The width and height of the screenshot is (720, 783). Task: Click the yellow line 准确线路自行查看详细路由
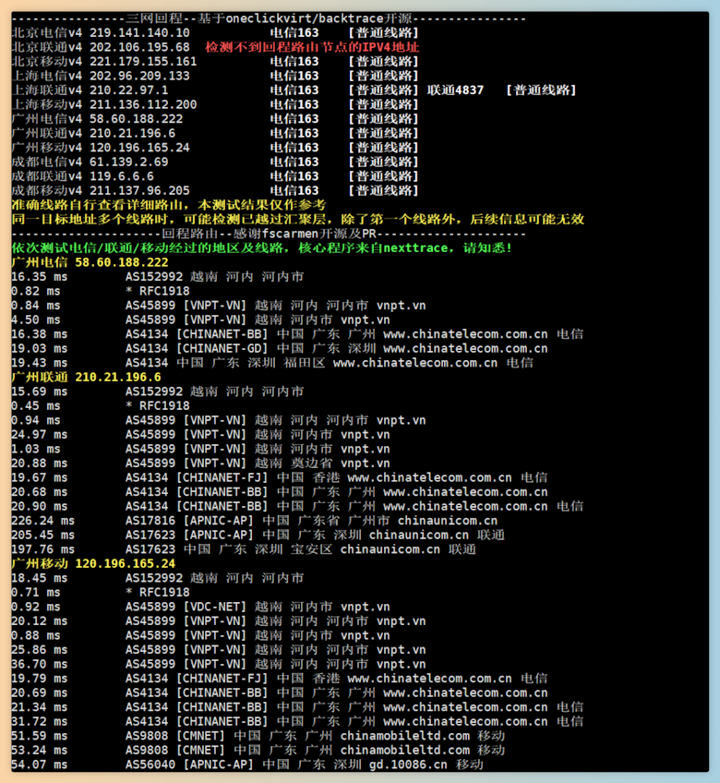[x=168, y=205]
